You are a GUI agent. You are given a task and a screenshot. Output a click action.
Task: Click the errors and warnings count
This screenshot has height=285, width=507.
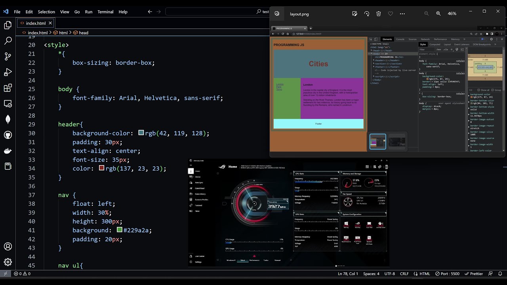click(x=22, y=274)
